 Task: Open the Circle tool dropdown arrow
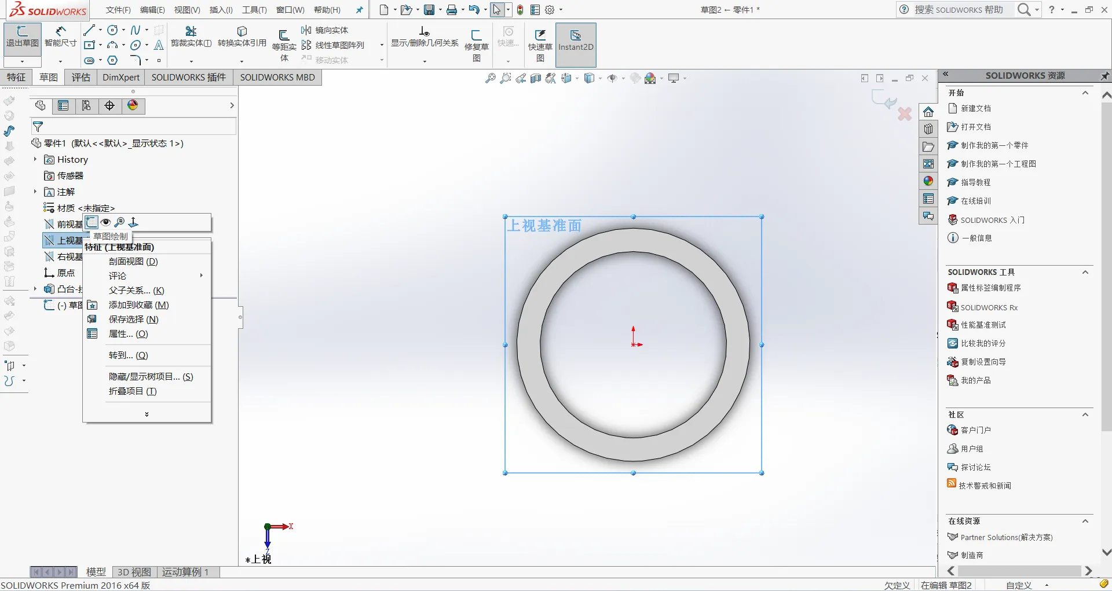(x=123, y=30)
